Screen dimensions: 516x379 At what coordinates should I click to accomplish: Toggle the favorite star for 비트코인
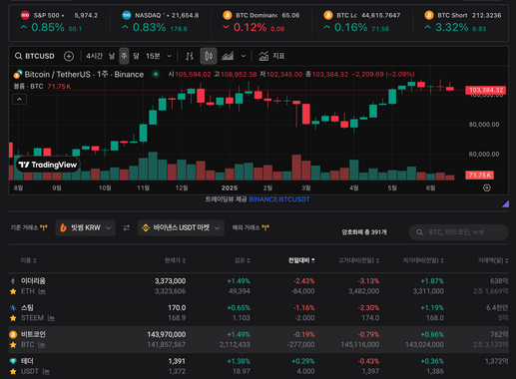pyautogui.click(x=13, y=345)
